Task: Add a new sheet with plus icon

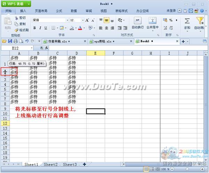Action: tap(84, 164)
